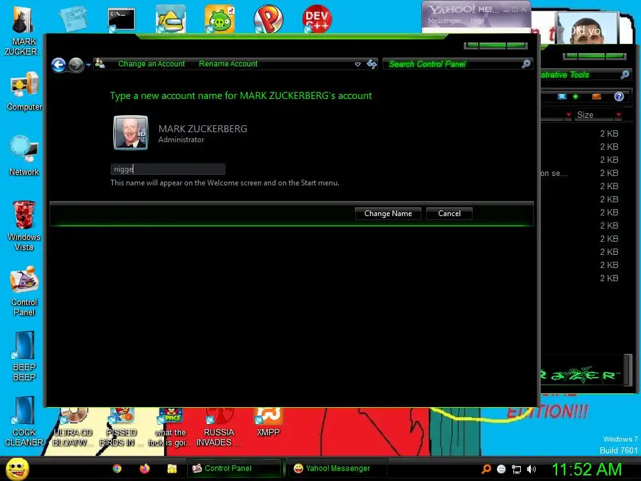Click inside the new account name field
Screen dimensions: 641x481
tap(168, 169)
